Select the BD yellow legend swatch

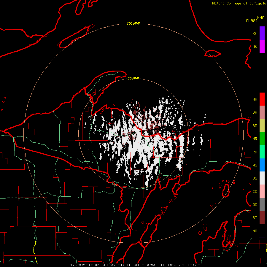[x=262, y=126]
